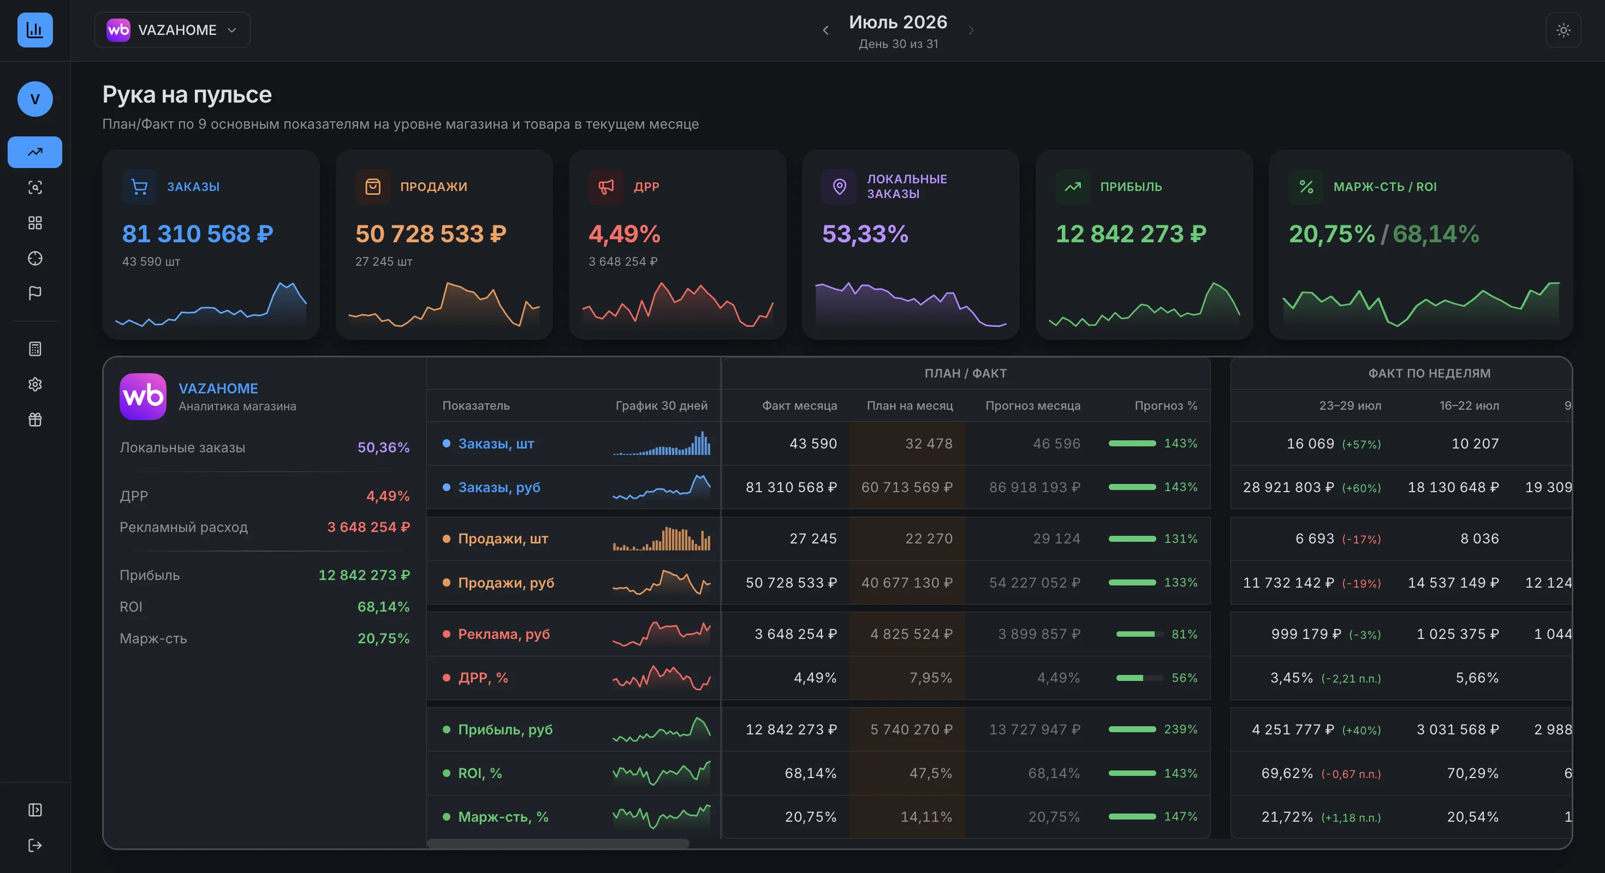Toggle light theme with the sun icon
This screenshot has height=873, width=1605.
tap(1564, 30)
